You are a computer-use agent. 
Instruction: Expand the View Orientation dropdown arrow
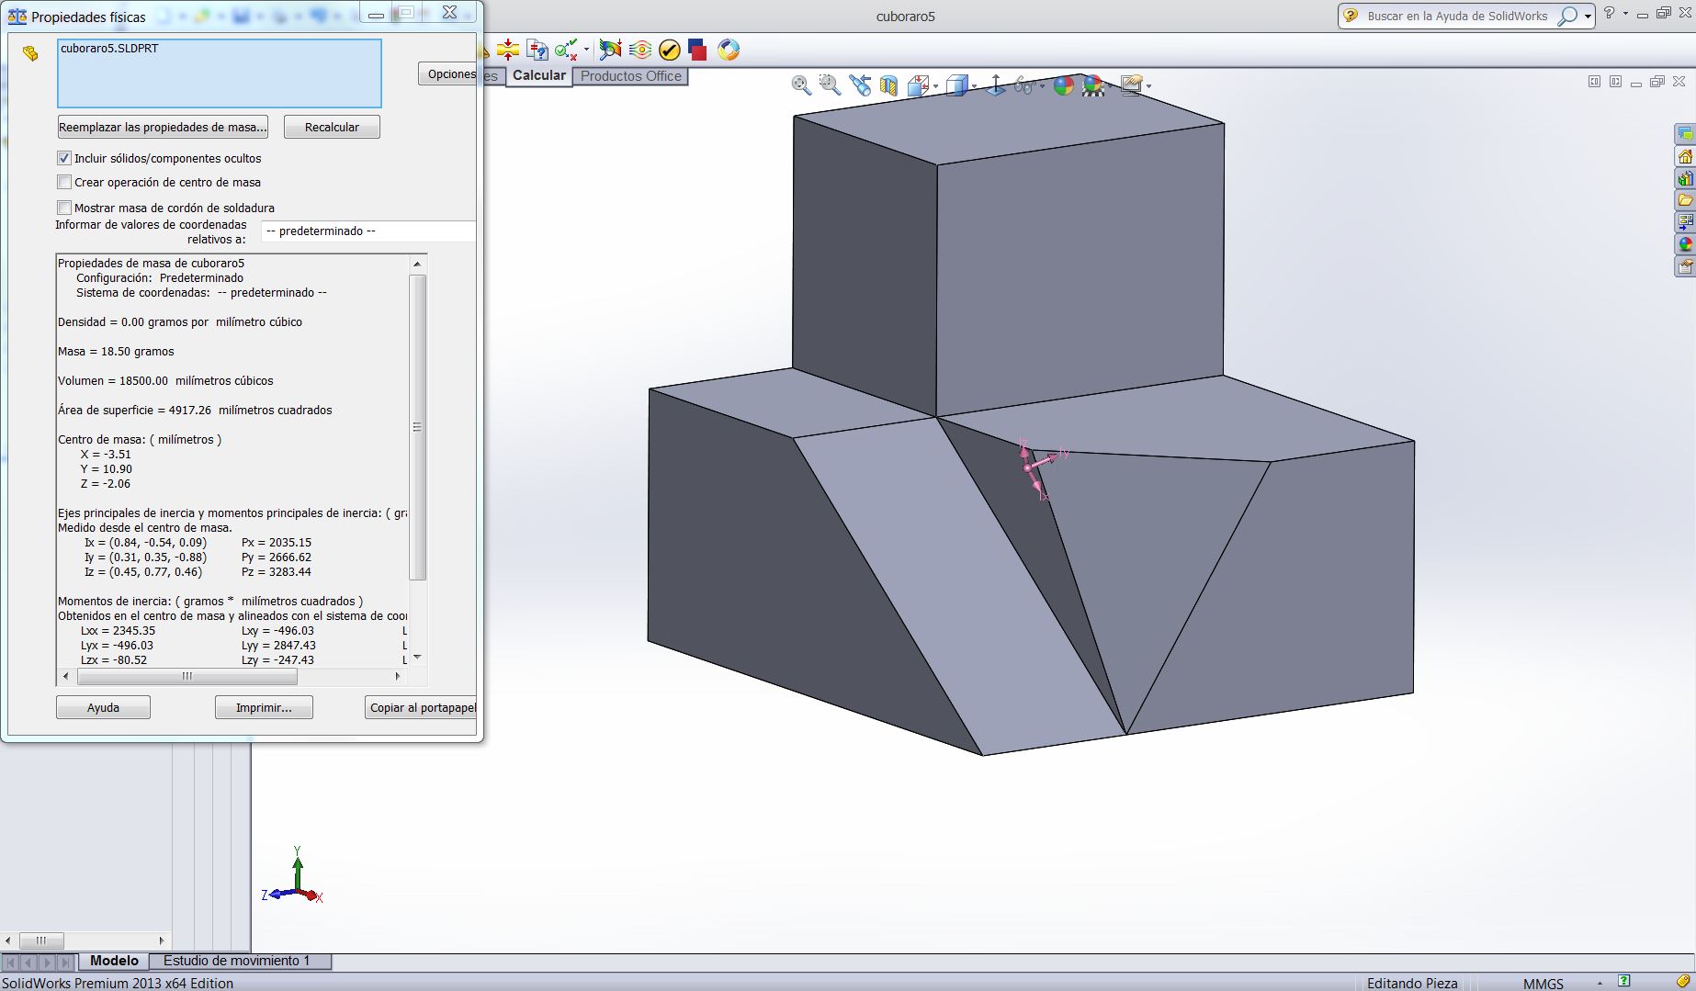pyautogui.click(x=935, y=86)
